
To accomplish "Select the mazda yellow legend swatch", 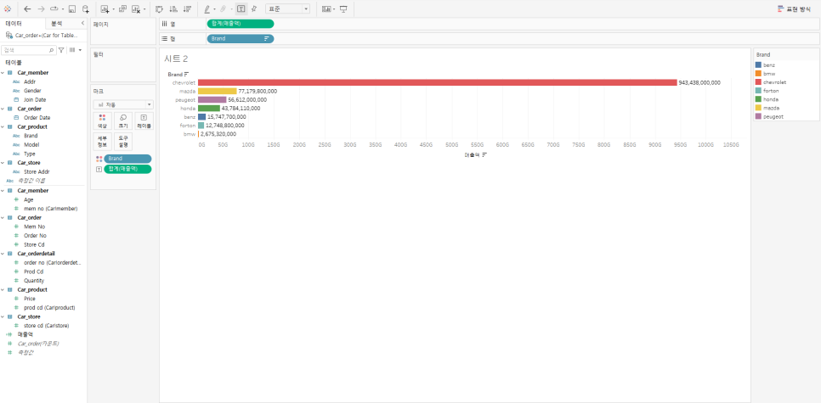I will click(x=758, y=108).
